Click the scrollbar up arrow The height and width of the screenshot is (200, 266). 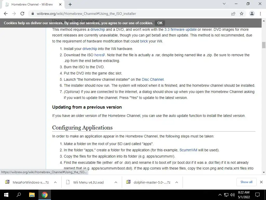click(264, 21)
